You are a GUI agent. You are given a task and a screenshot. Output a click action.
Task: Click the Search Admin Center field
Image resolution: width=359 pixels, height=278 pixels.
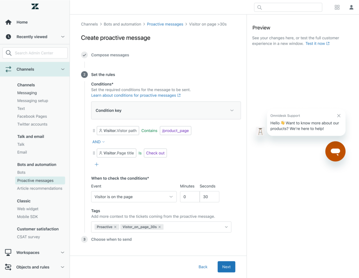coord(35,53)
